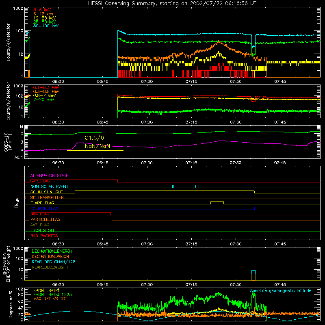This screenshot has height=325, width=325.
Task: Click the 07:15 tick label under decimation panel
Action: (191, 285)
